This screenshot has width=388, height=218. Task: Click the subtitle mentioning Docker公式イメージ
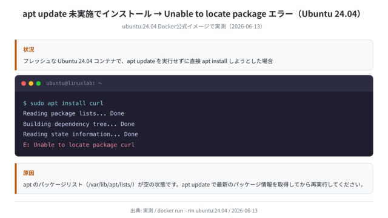192,27
